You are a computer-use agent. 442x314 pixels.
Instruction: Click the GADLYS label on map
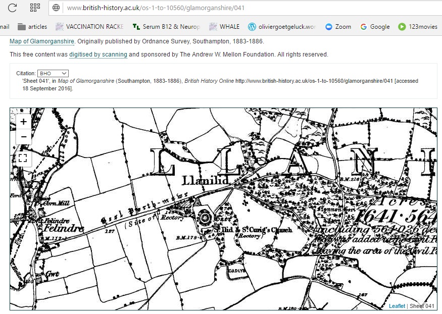point(237,271)
